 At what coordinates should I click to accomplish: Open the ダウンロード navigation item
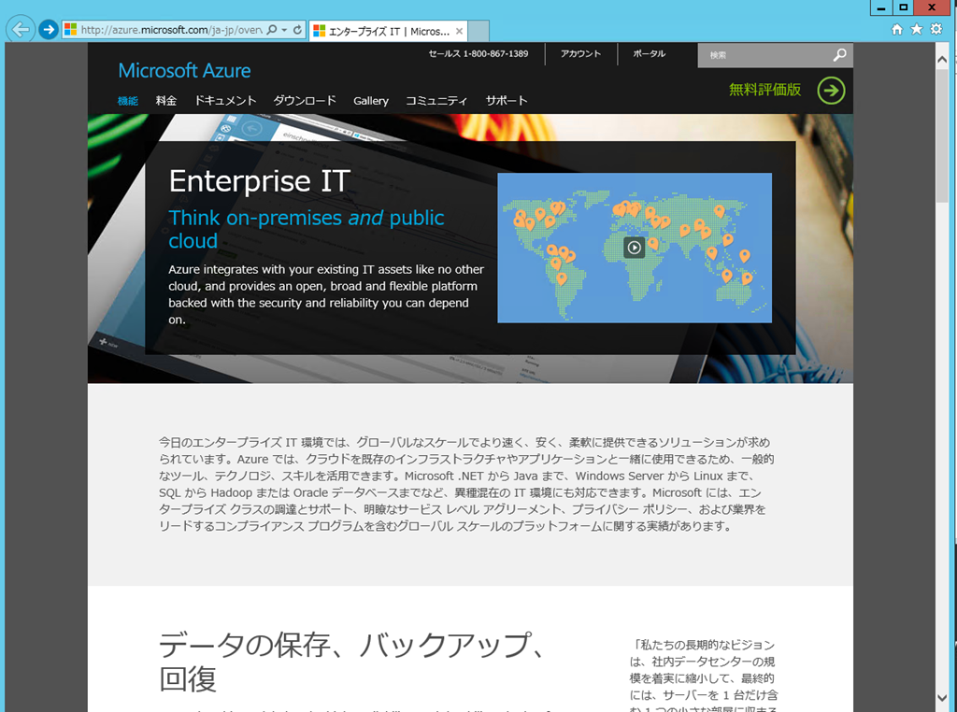click(305, 101)
